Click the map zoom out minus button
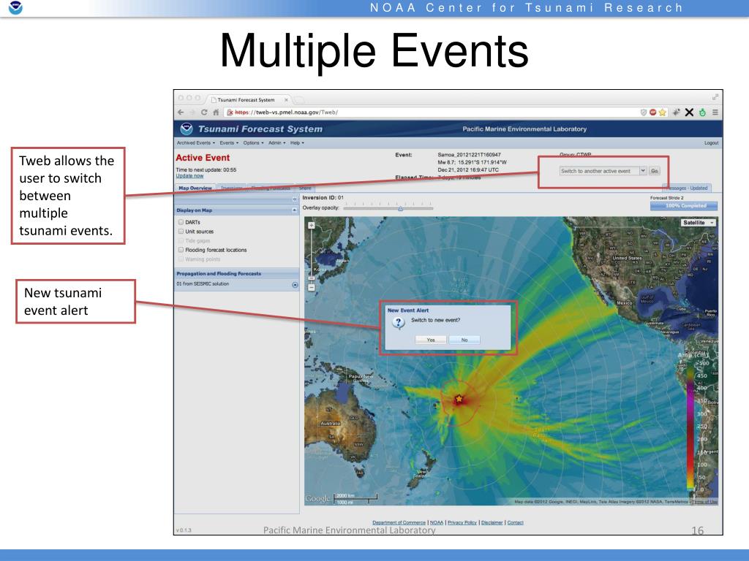Screen dimensions: 749x561 pyautogui.click(x=311, y=288)
